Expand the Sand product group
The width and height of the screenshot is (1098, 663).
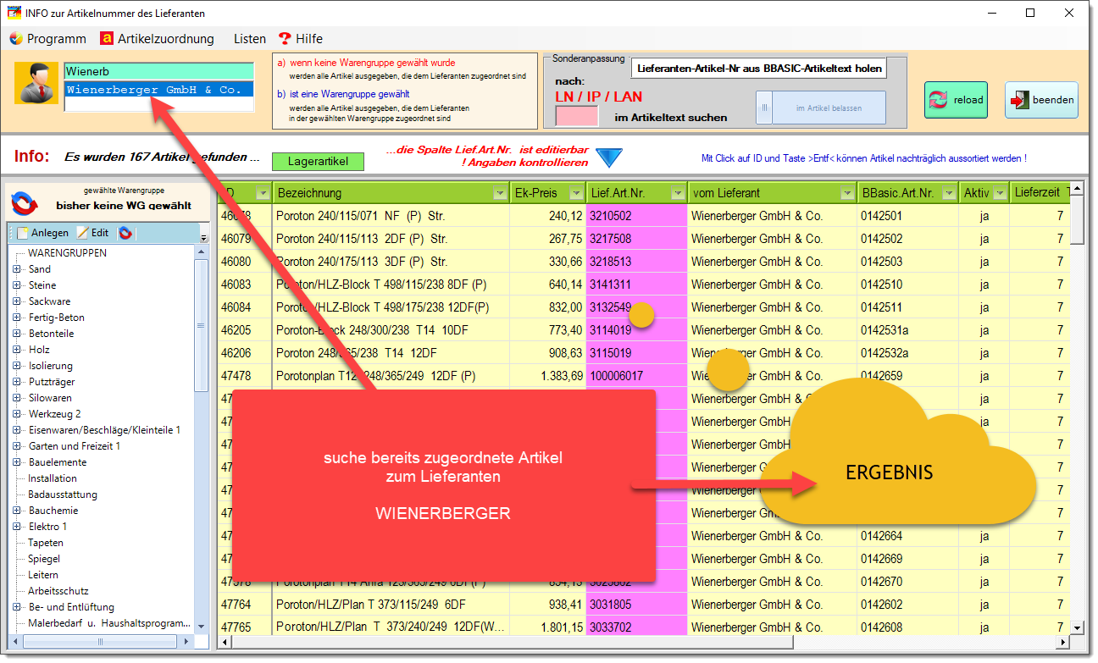(17, 269)
